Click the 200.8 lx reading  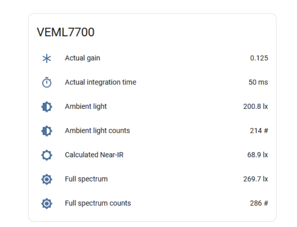pyautogui.click(x=256, y=106)
